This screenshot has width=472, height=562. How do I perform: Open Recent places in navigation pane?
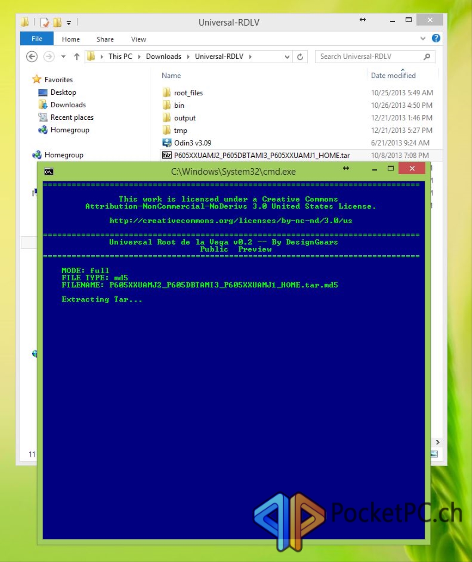[x=72, y=117]
